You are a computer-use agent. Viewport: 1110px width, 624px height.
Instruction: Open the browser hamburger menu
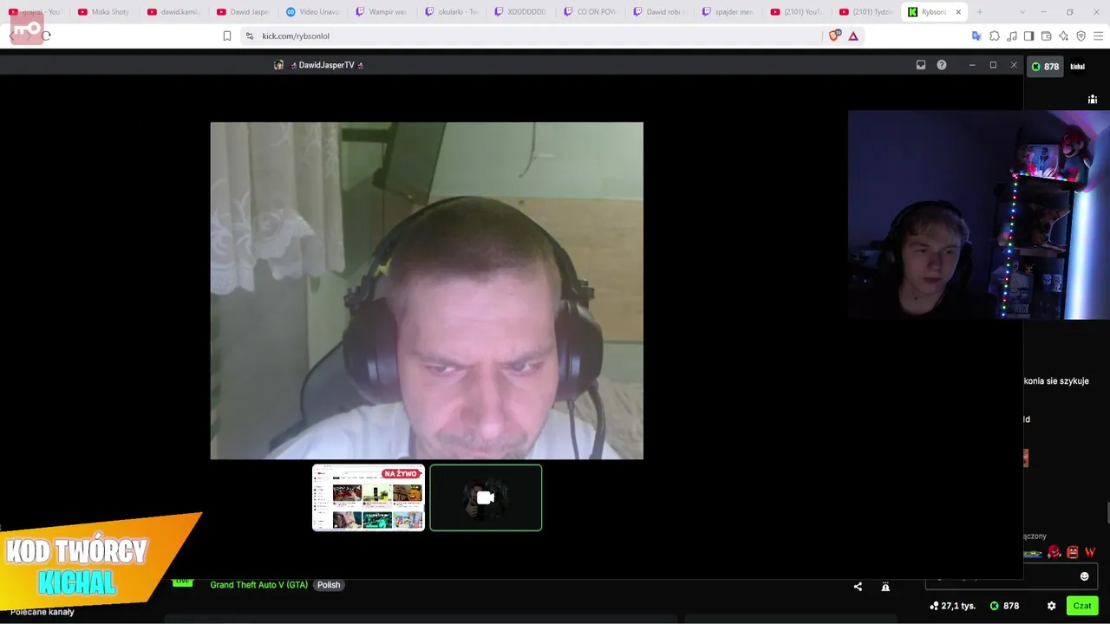click(x=1097, y=36)
